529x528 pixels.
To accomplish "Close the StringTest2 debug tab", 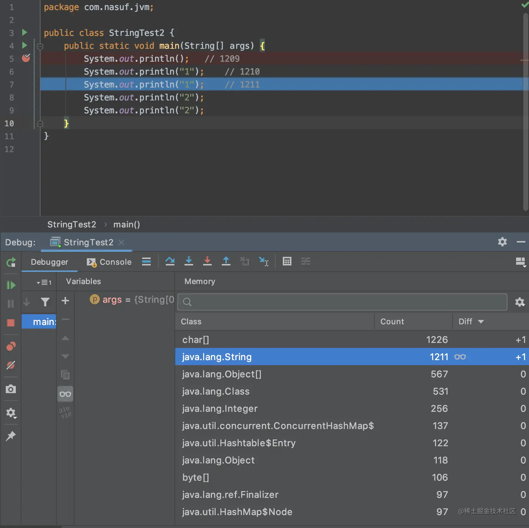I will [x=121, y=242].
